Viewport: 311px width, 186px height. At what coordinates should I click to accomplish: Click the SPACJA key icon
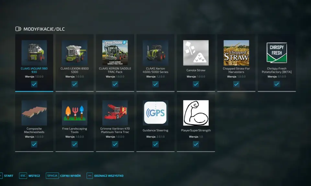[x=52, y=176]
